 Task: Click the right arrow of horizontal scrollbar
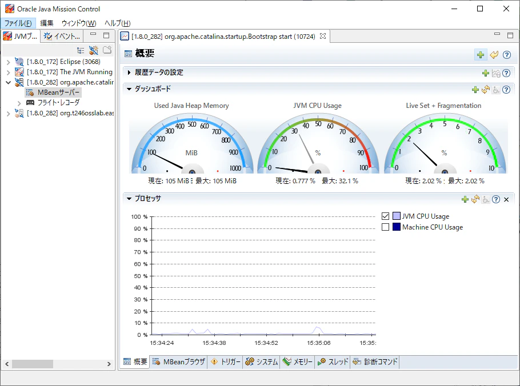point(109,364)
